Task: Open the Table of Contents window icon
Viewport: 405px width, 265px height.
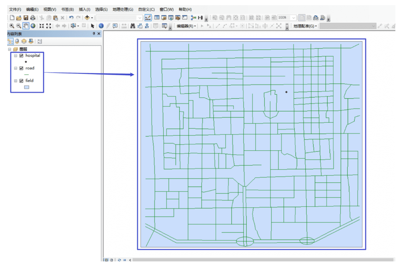Action: pyautogui.click(x=157, y=18)
